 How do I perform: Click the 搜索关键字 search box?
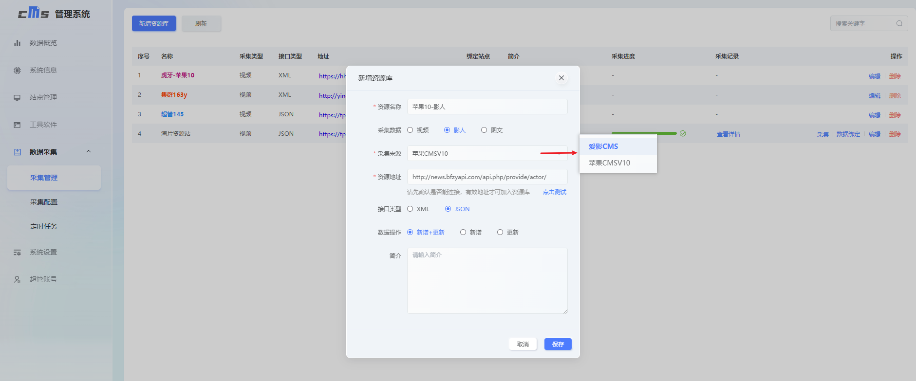[x=869, y=23]
